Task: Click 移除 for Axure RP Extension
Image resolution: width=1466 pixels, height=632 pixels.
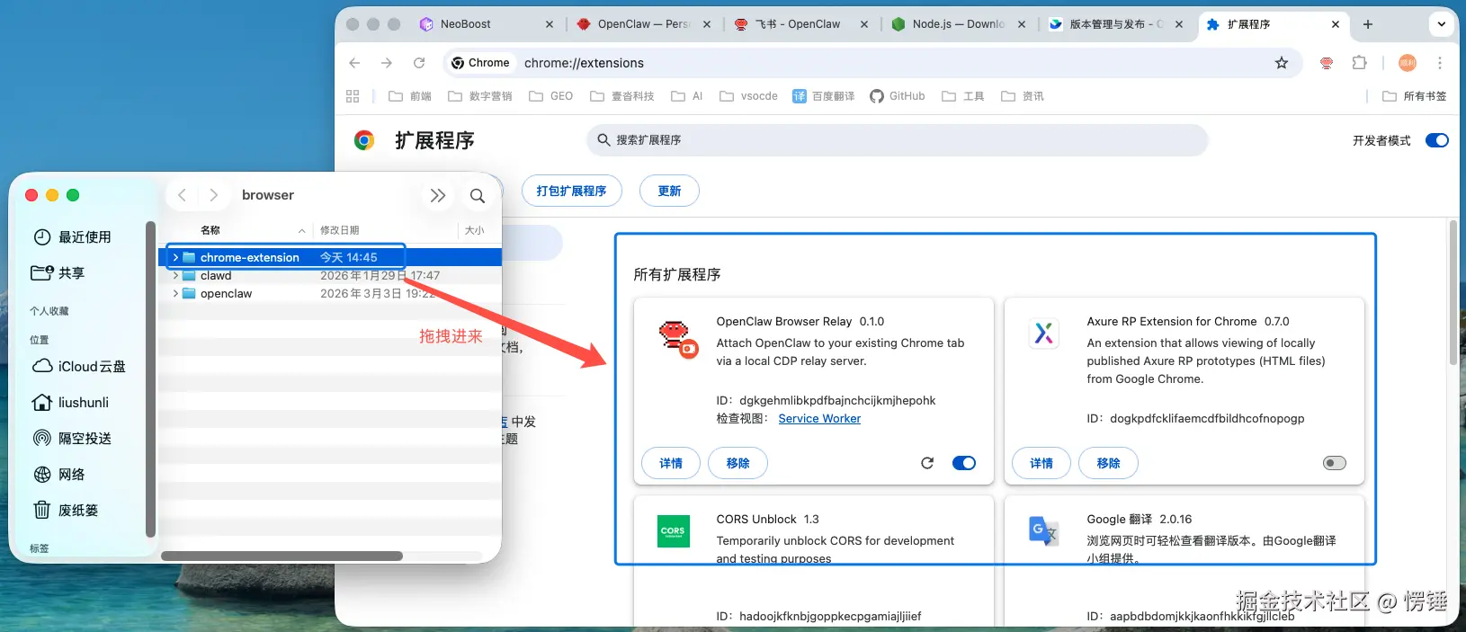Action: point(1109,463)
